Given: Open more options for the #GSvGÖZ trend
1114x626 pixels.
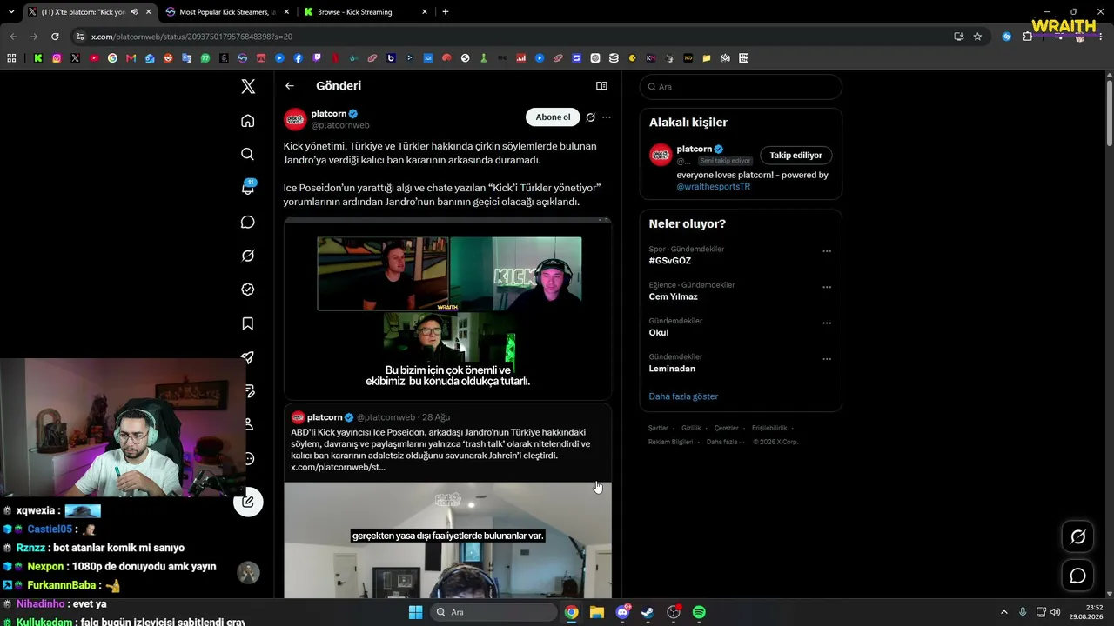Looking at the screenshot, I should pos(827,251).
